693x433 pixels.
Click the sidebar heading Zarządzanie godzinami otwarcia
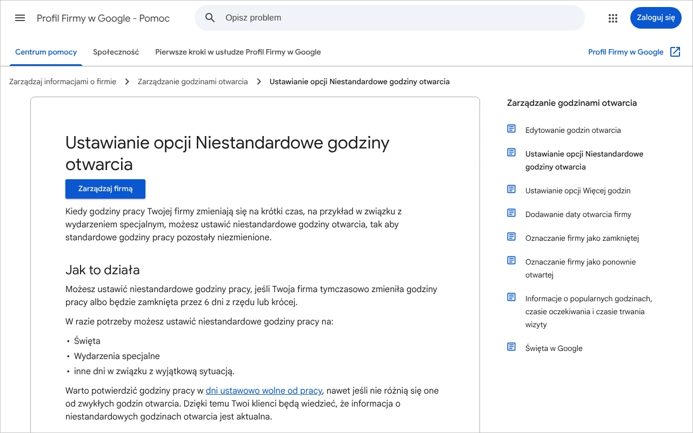[572, 103]
